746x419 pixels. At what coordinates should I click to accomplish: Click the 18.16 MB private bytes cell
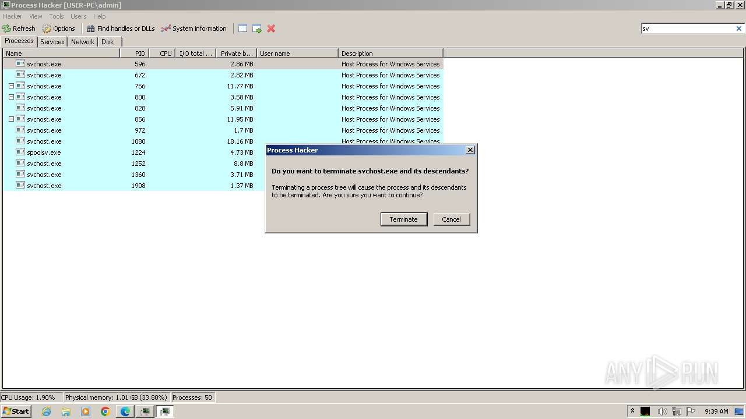point(240,141)
